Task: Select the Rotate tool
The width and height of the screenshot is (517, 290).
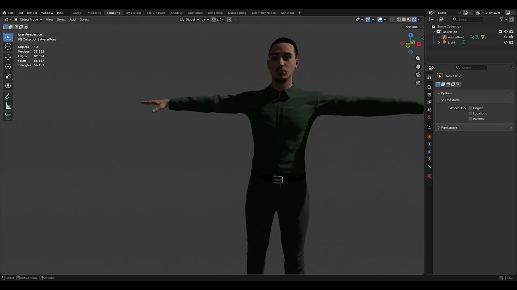Action: 8,66
